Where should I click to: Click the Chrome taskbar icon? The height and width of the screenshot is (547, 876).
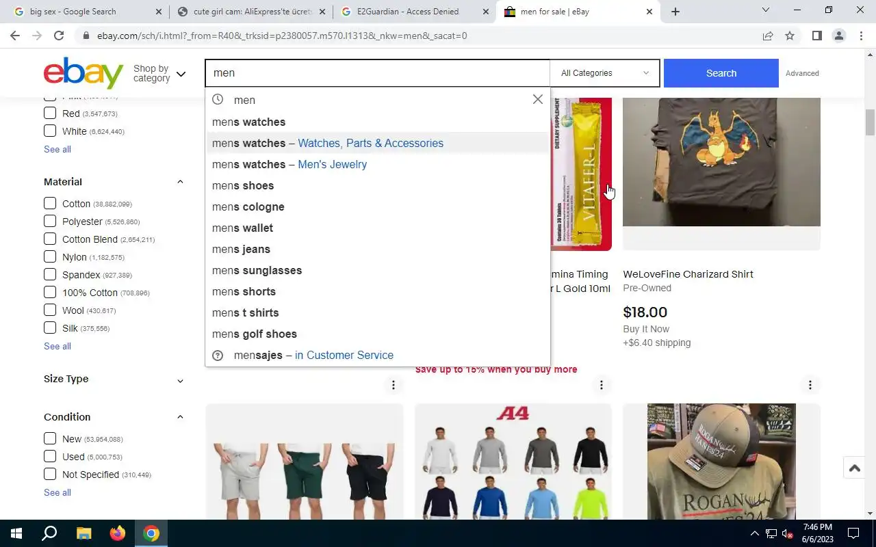(151, 533)
